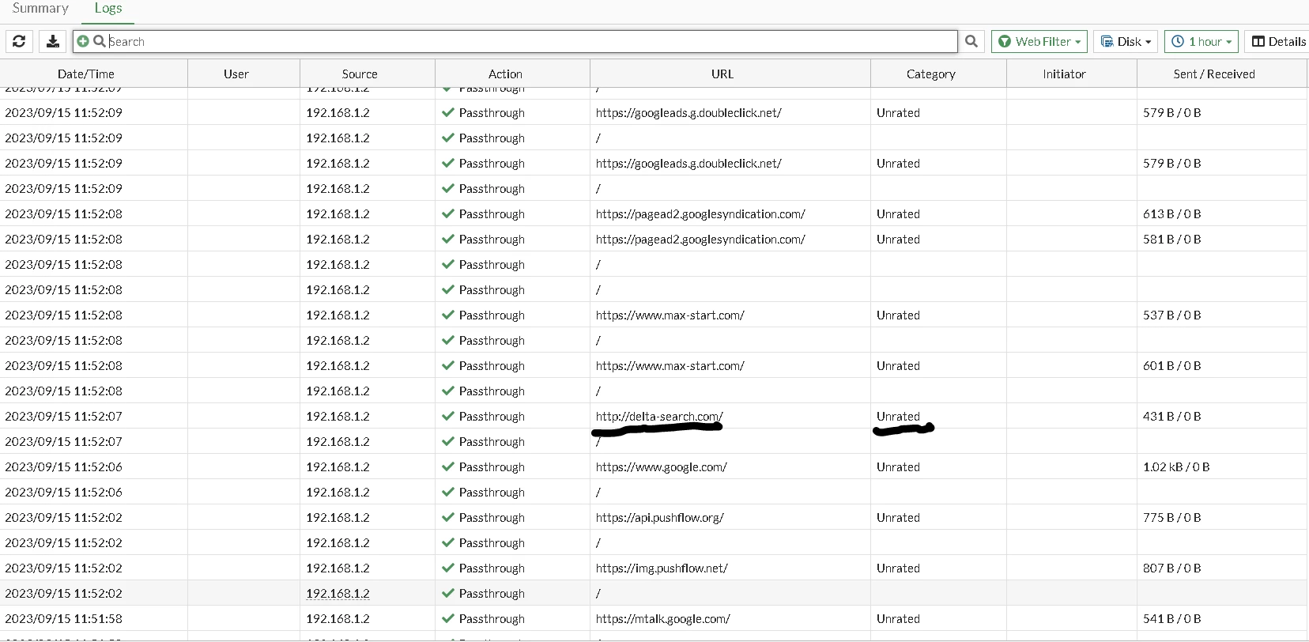Switch to the Summary tab
Image resolution: width=1309 pixels, height=642 pixels.
[x=40, y=8]
